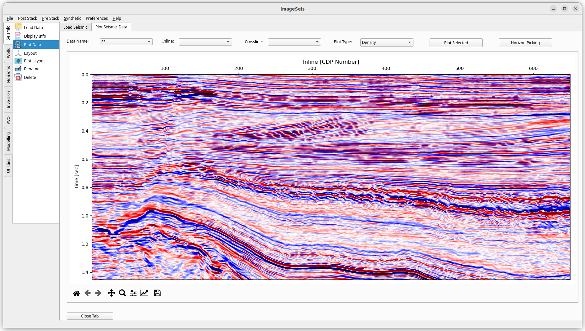
Task: Click the forward arrow in plot toolbar
Action: click(98, 293)
